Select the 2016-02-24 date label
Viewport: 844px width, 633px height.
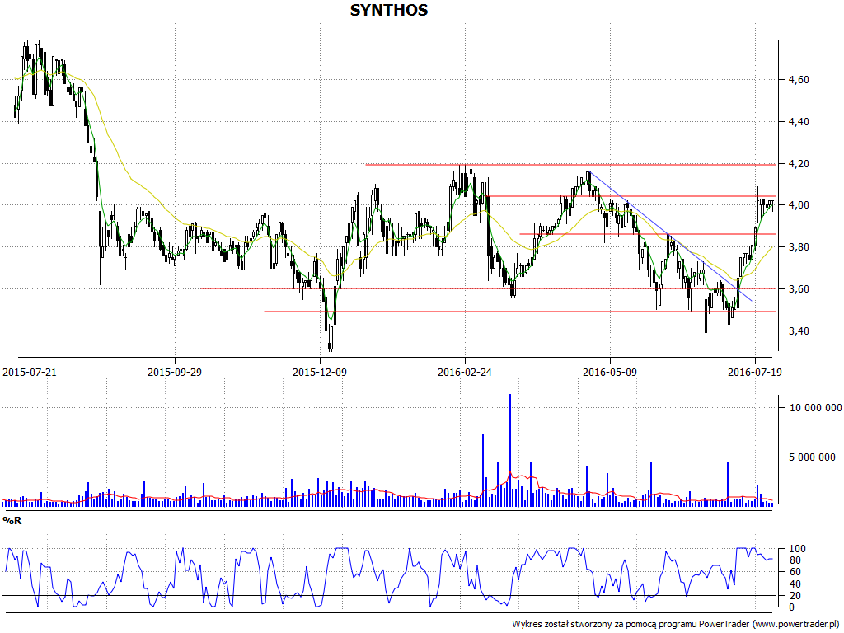click(465, 372)
